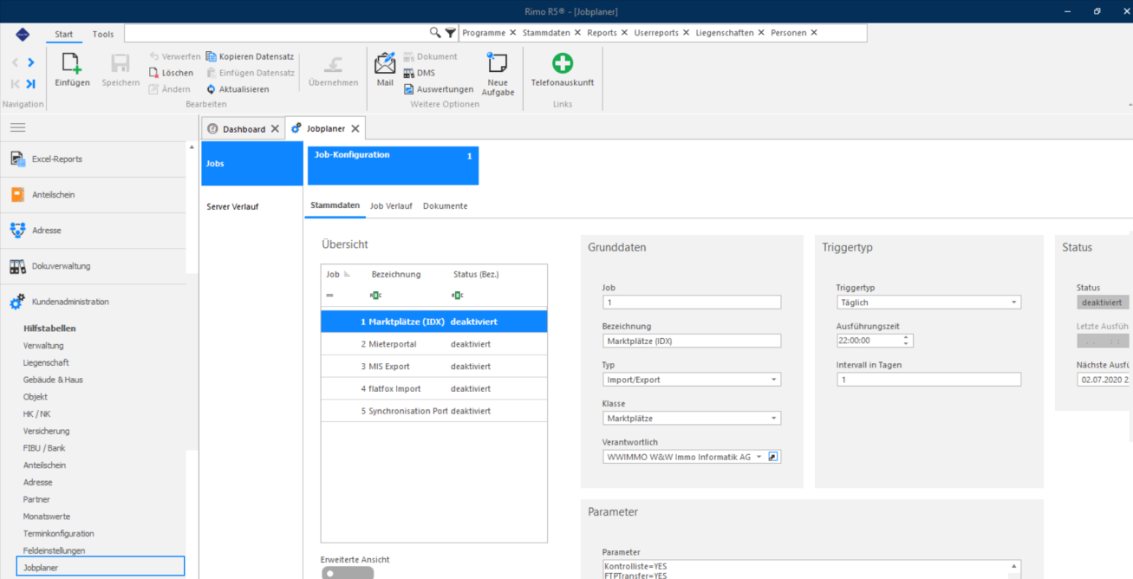This screenshot has width=1133, height=579.
Task: Open the Telefonauskunft link icon
Action: (563, 62)
